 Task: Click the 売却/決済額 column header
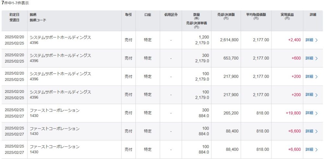click(x=226, y=16)
